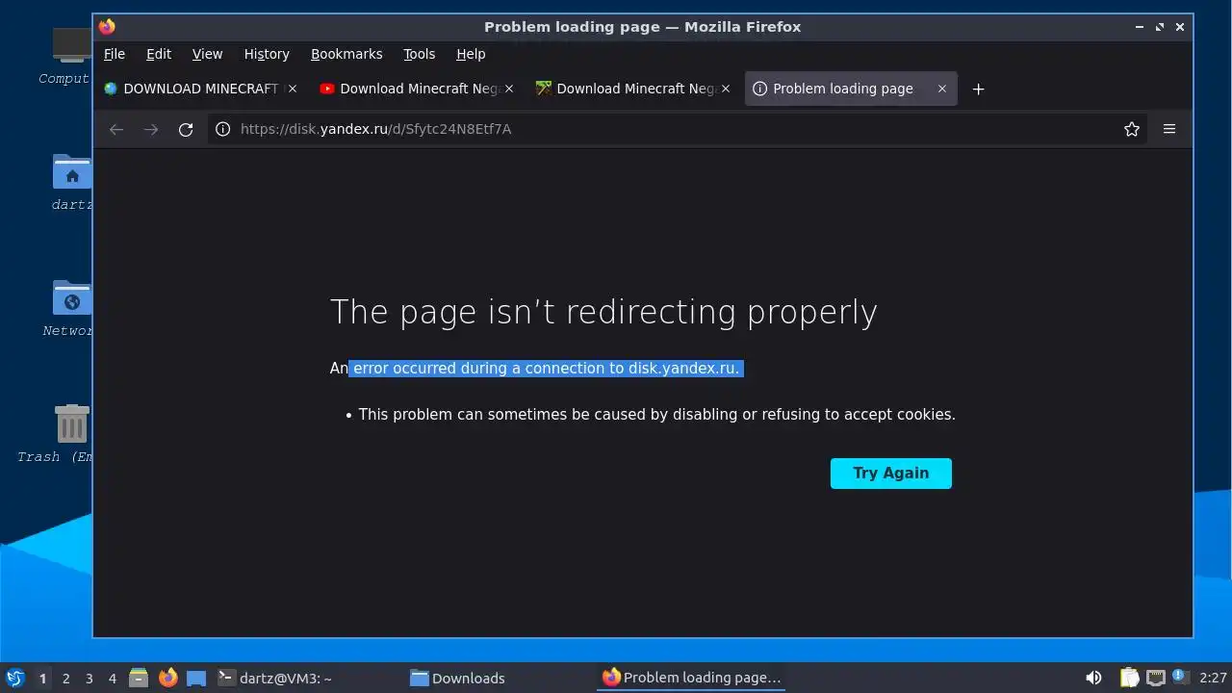Switch to workspace 3
Viewport: 1232px width, 693px height.
[89, 679]
